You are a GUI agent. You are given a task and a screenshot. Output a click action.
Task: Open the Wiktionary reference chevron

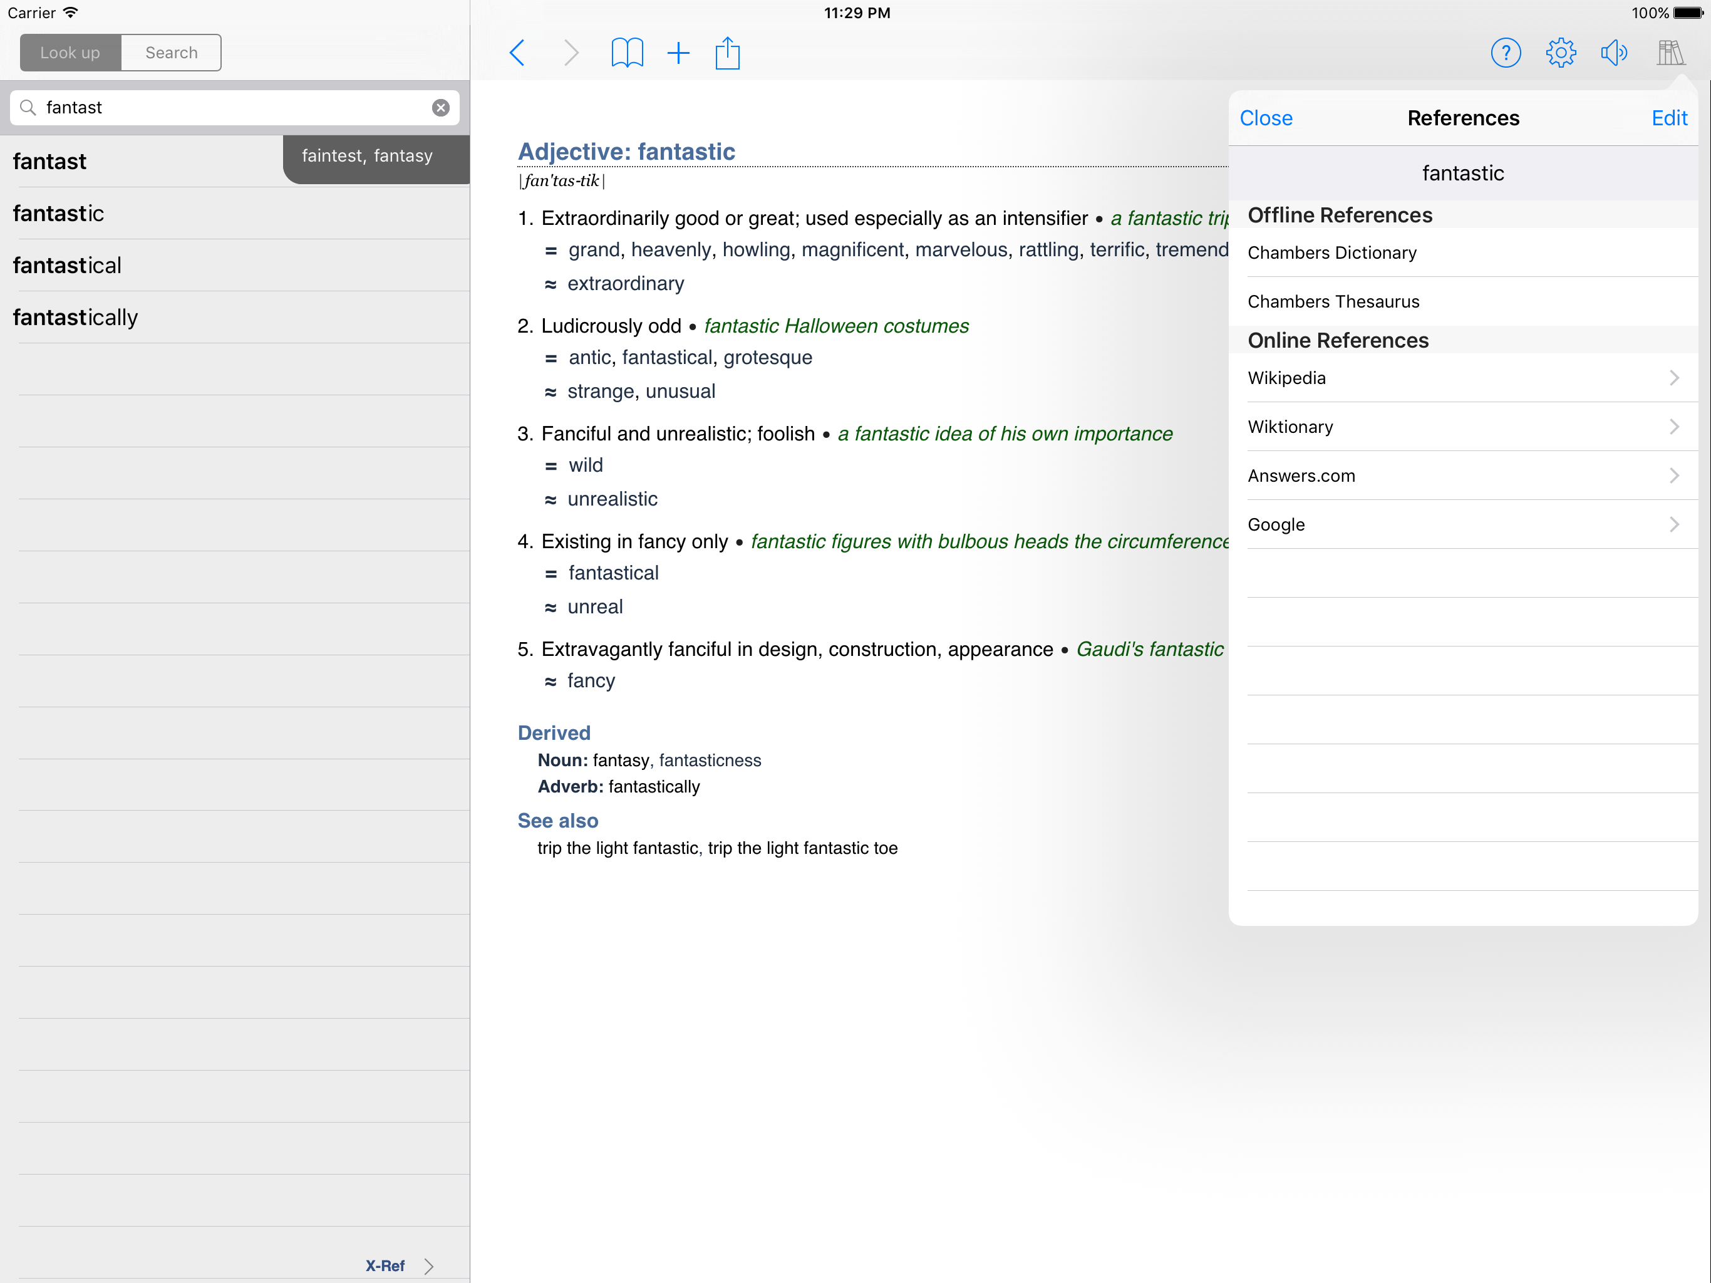[1674, 427]
